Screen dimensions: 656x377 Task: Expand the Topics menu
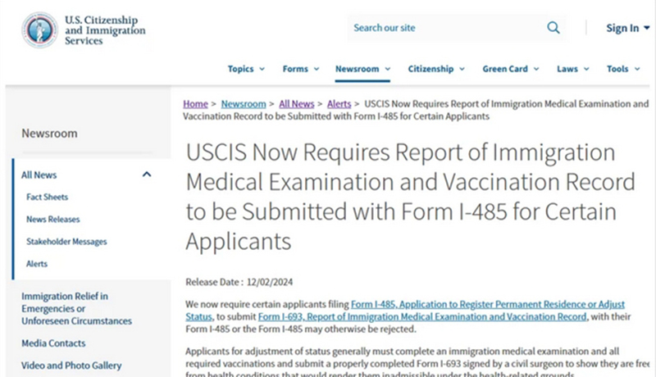coord(246,69)
